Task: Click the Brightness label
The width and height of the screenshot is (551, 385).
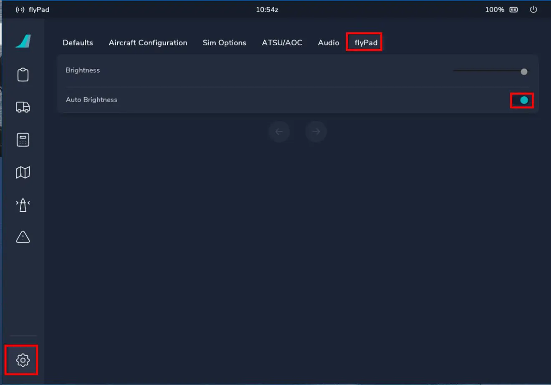Action: [x=83, y=70]
